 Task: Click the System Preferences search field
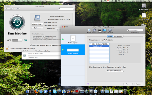coord(66,9)
